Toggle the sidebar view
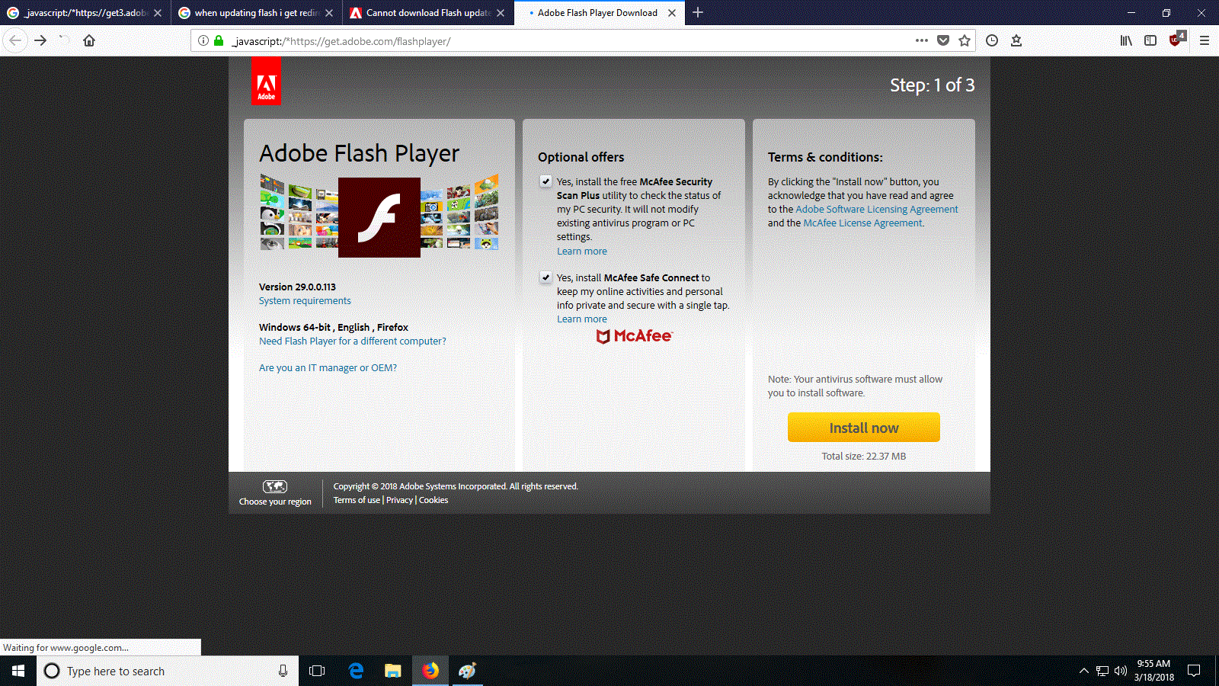 (x=1150, y=40)
